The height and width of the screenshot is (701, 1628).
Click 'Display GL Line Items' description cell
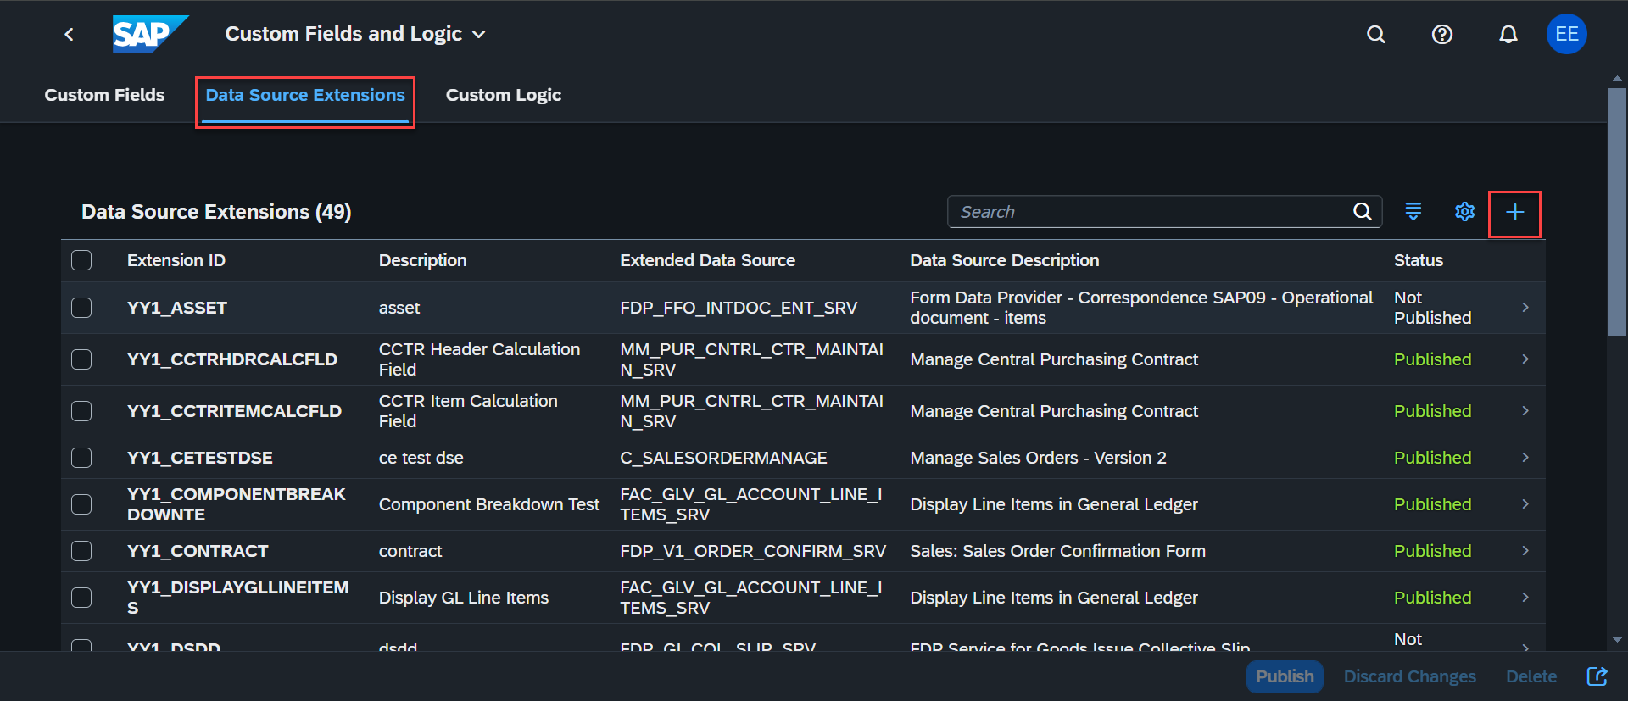[x=464, y=598]
